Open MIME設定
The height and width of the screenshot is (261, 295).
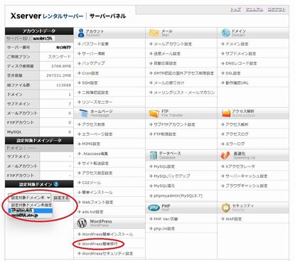point(91,144)
